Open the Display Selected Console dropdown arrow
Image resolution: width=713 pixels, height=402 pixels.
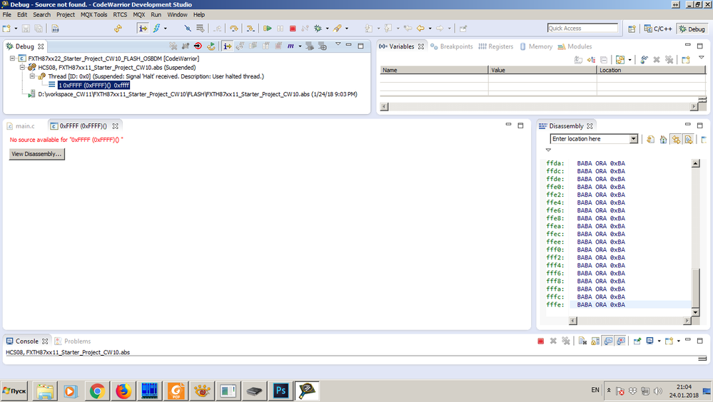pyautogui.click(x=659, y=341)
